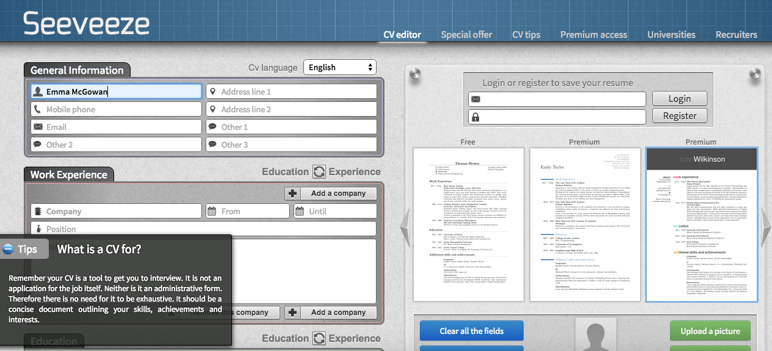772x351 pixels.
Task: Click the speech bubble icon of Other 1
Action: click(212, 127)
